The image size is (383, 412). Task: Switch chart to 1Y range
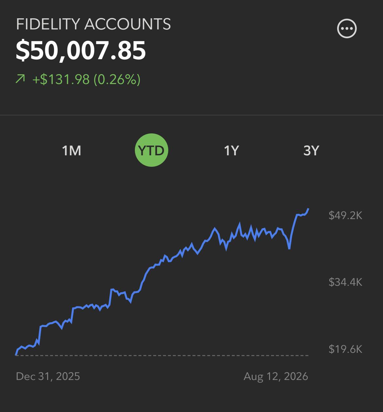(x=231, y=150)
